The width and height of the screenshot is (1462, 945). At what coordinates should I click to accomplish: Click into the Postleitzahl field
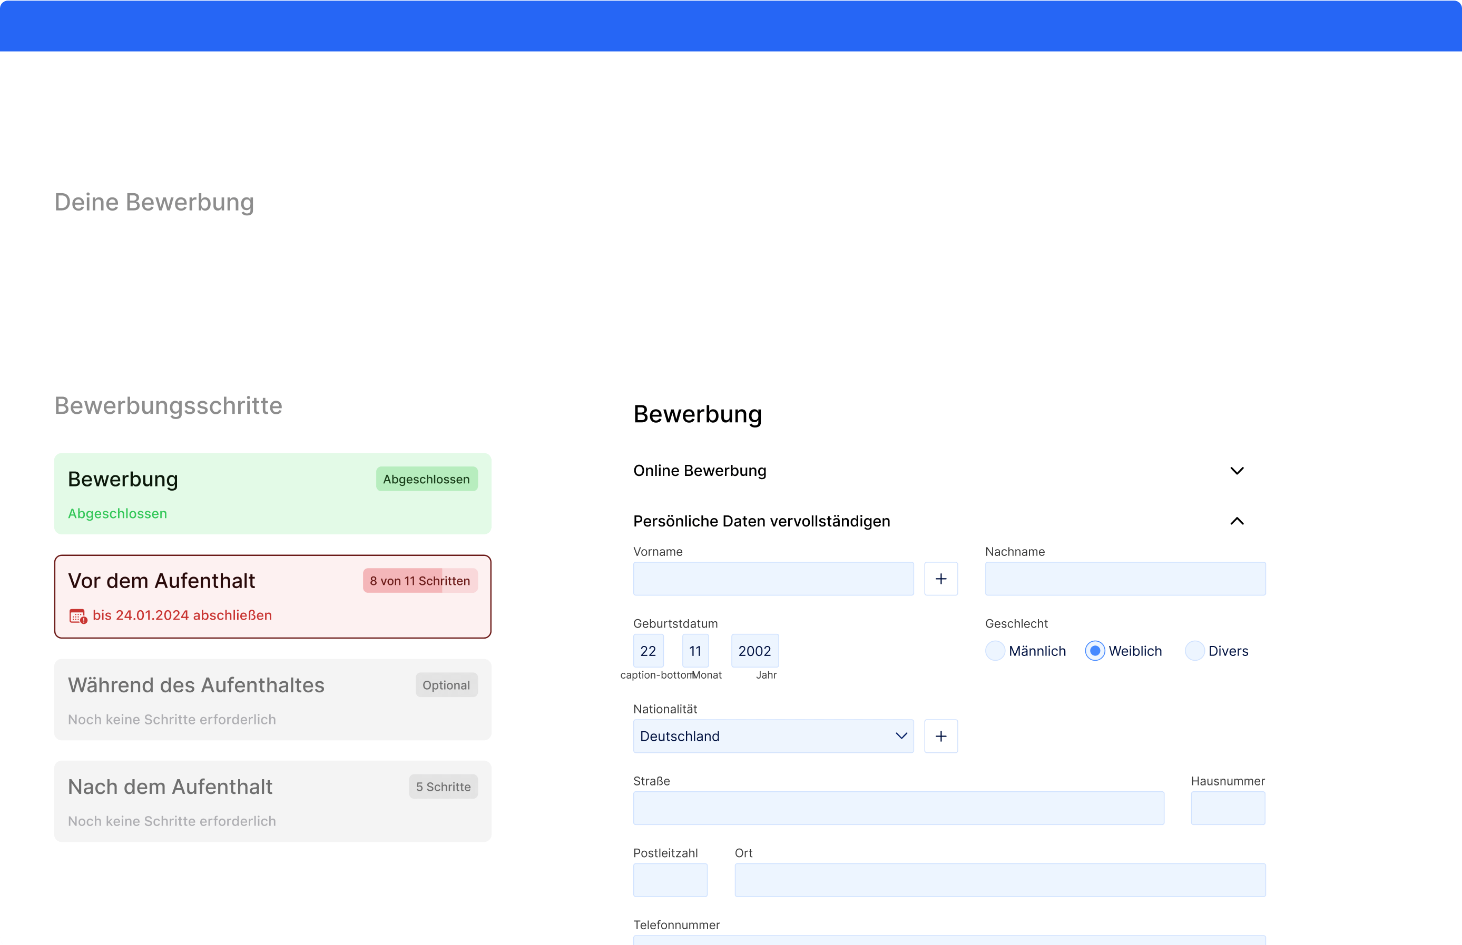[670, 880]
